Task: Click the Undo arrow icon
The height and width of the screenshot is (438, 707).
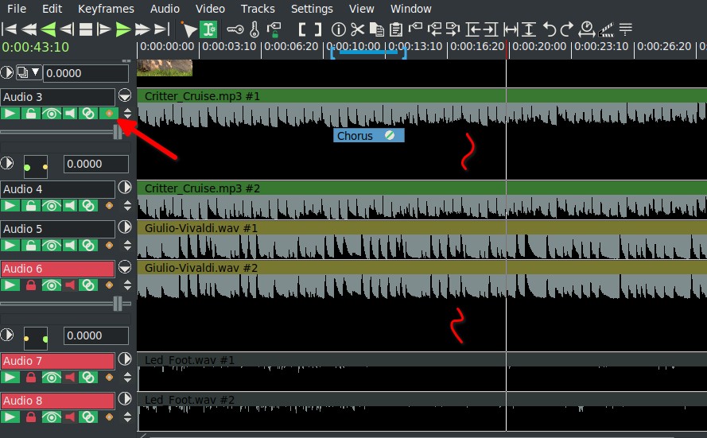Action: (x=550, y=29)
